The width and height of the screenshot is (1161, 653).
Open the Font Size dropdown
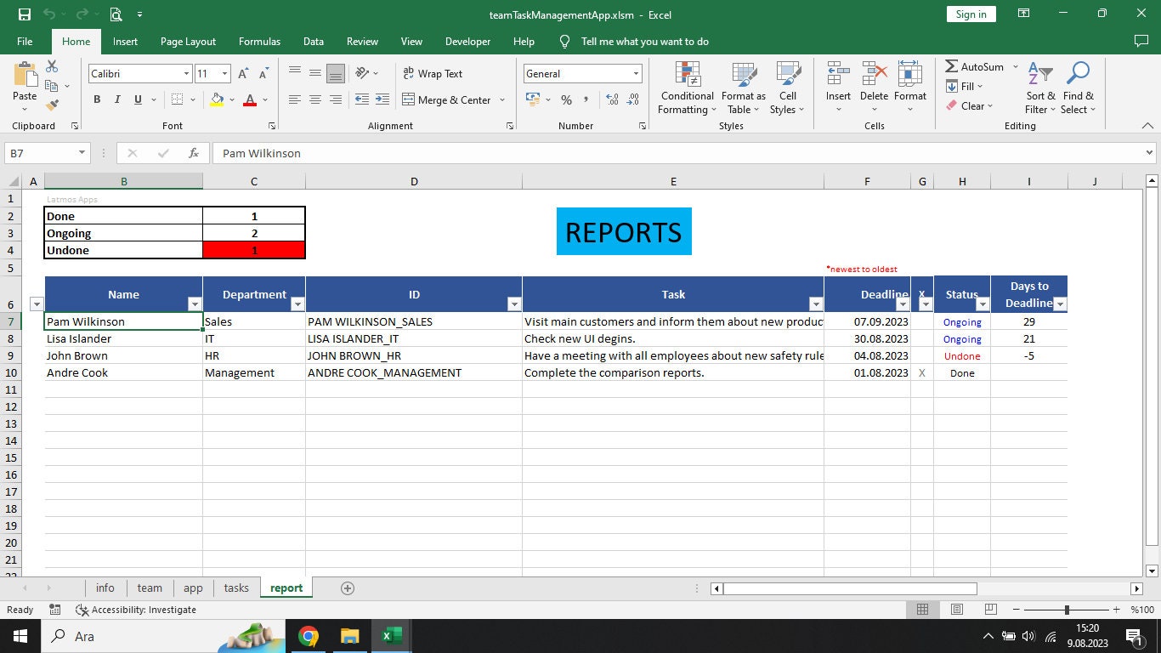click(224, 74)
